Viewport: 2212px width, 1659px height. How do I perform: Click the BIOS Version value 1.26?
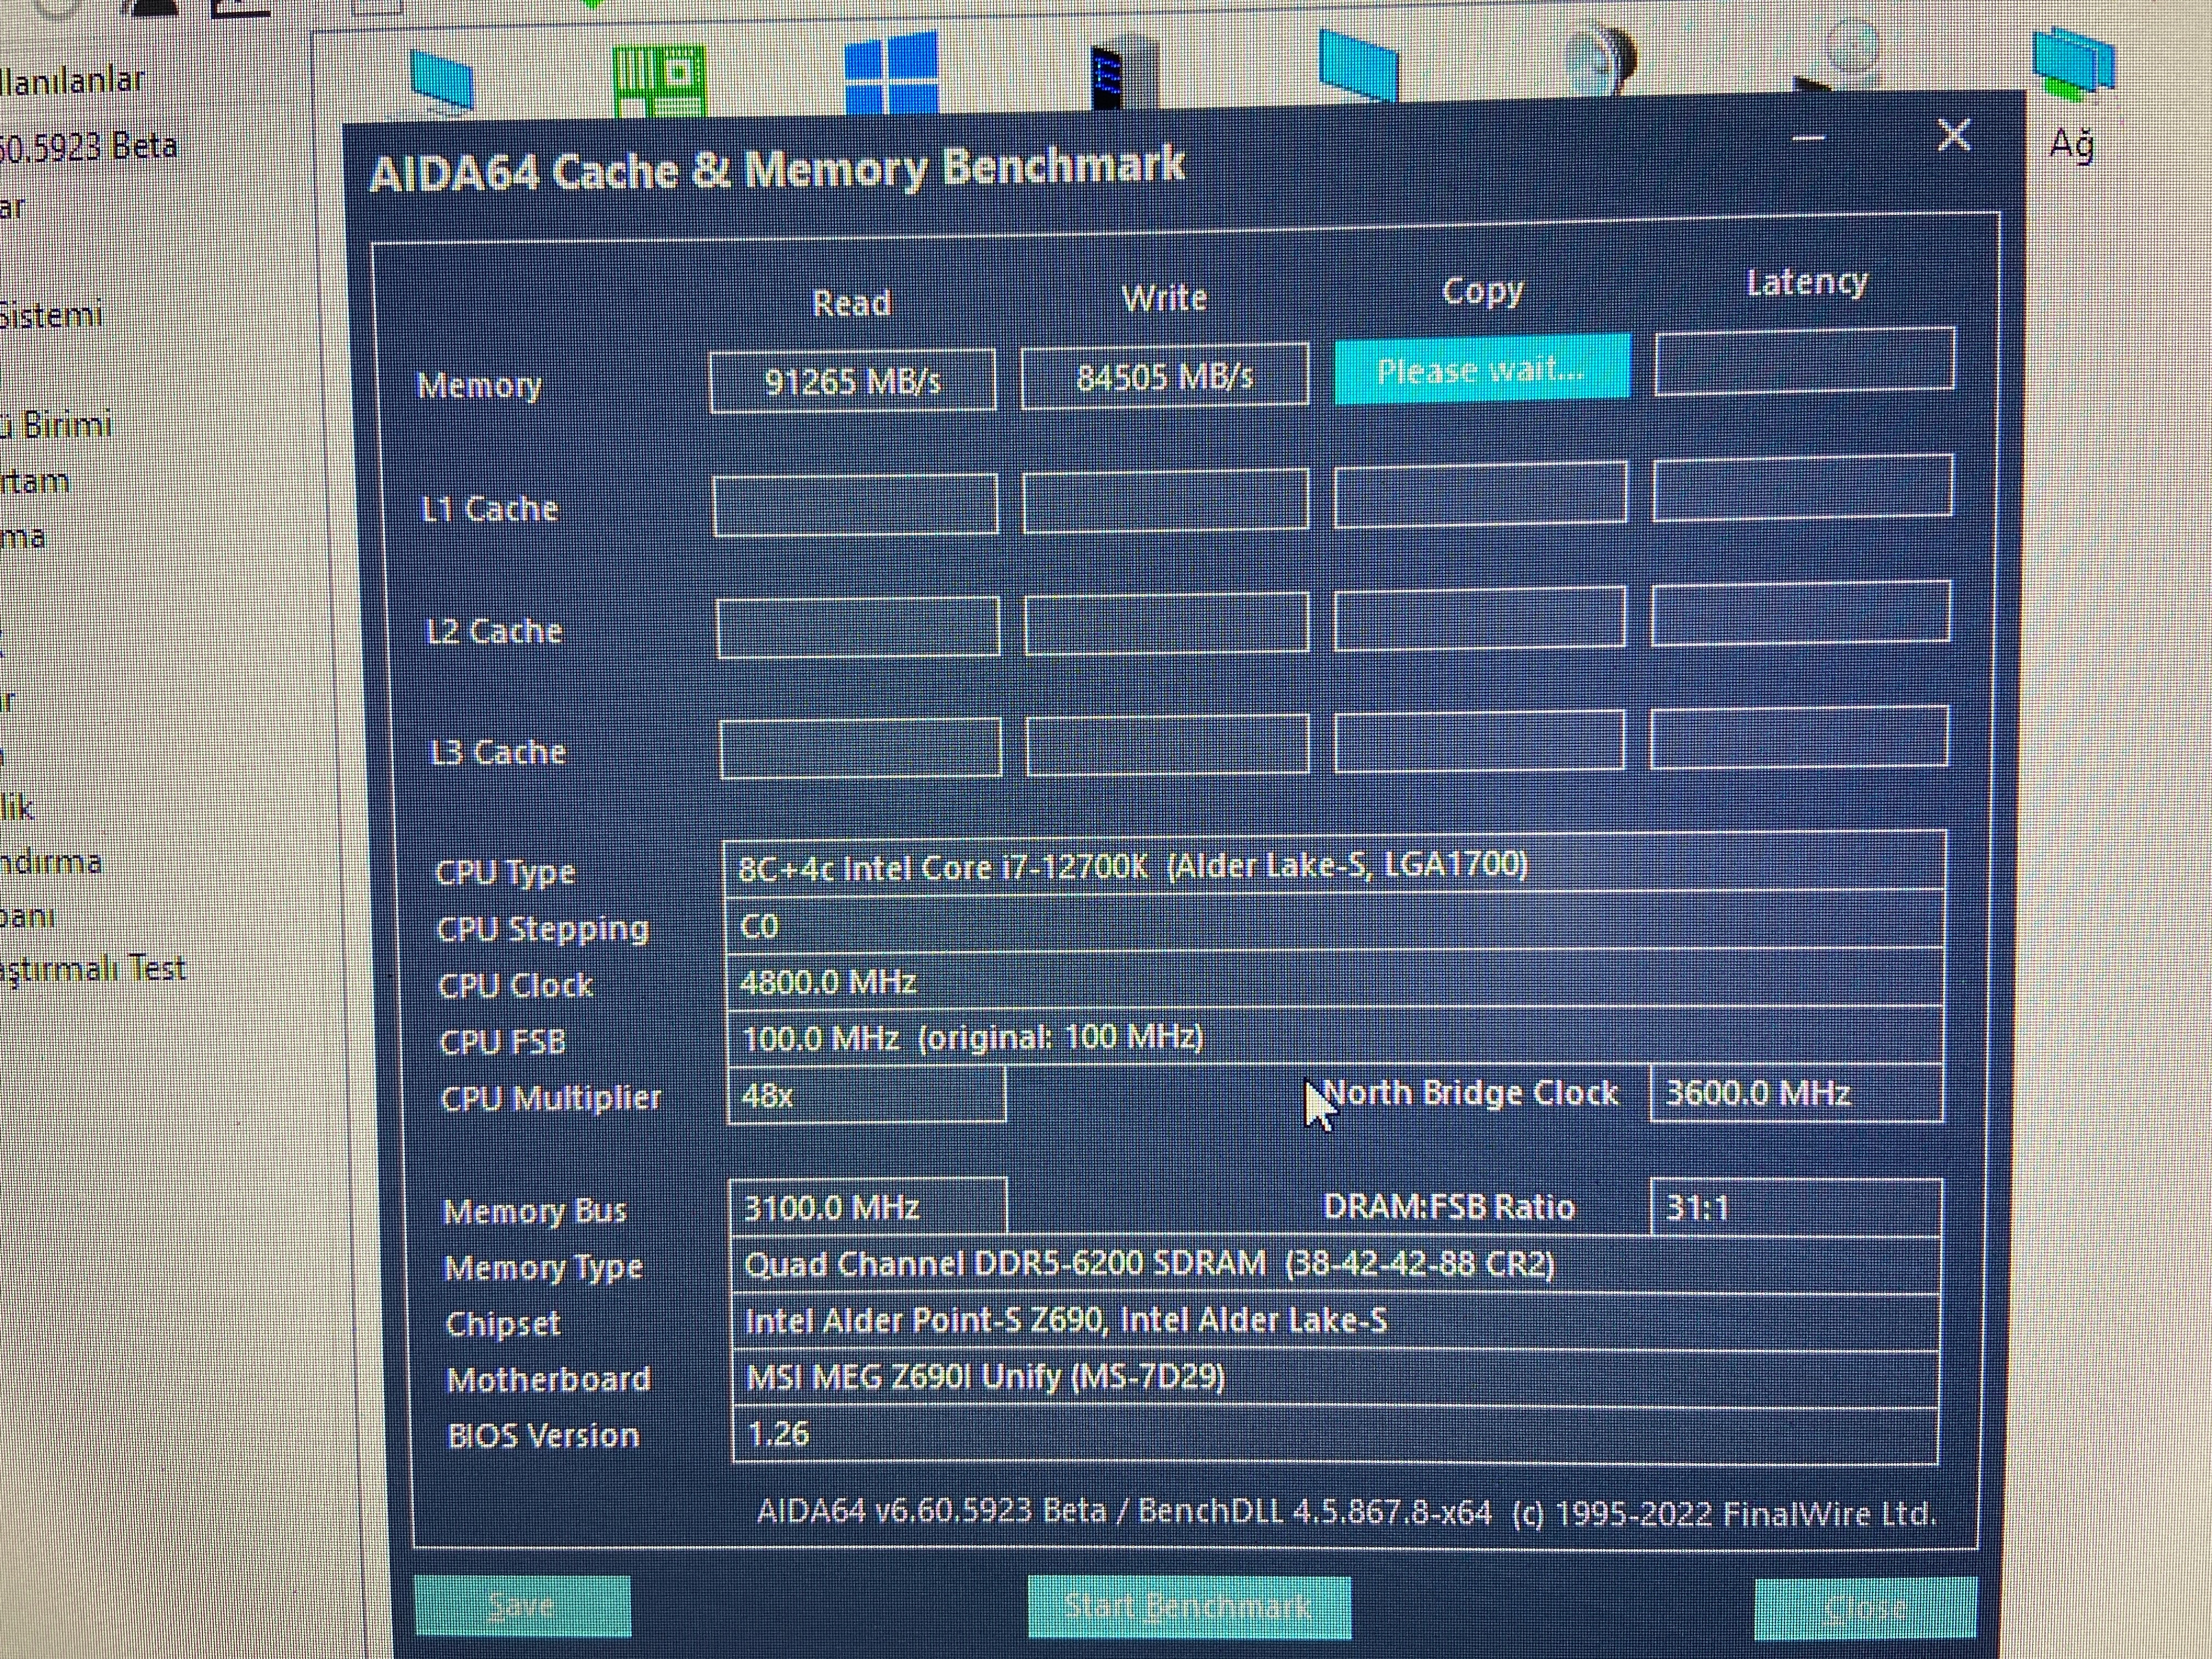click(x=1336, y=1434)
